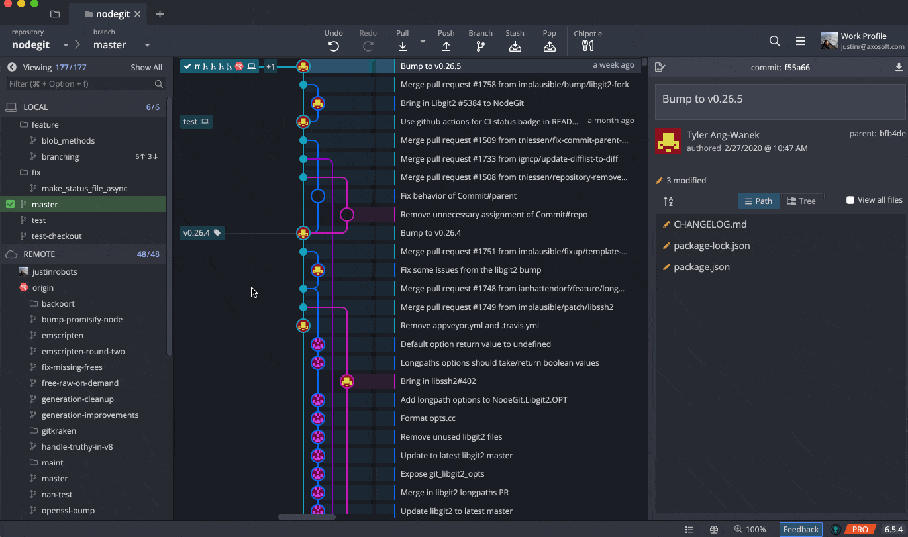Run the Chipotle custom toolbar action
This screenshot has height=537, width=908.
[x=587, y=46]
